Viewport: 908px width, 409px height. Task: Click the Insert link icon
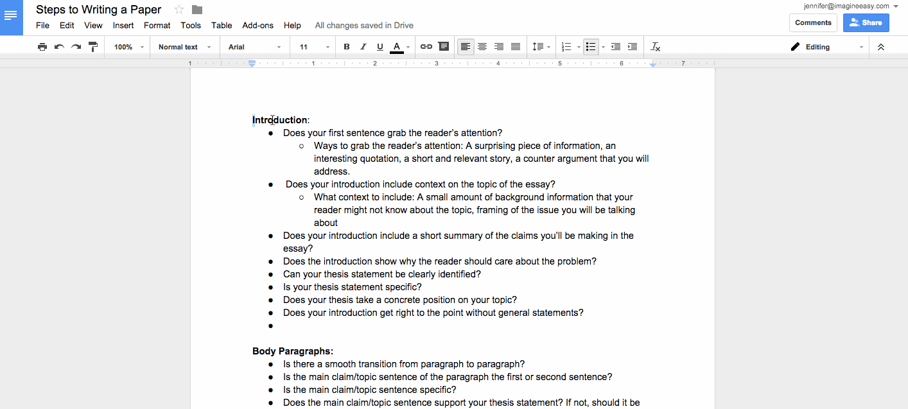click(x=426, y=47)
